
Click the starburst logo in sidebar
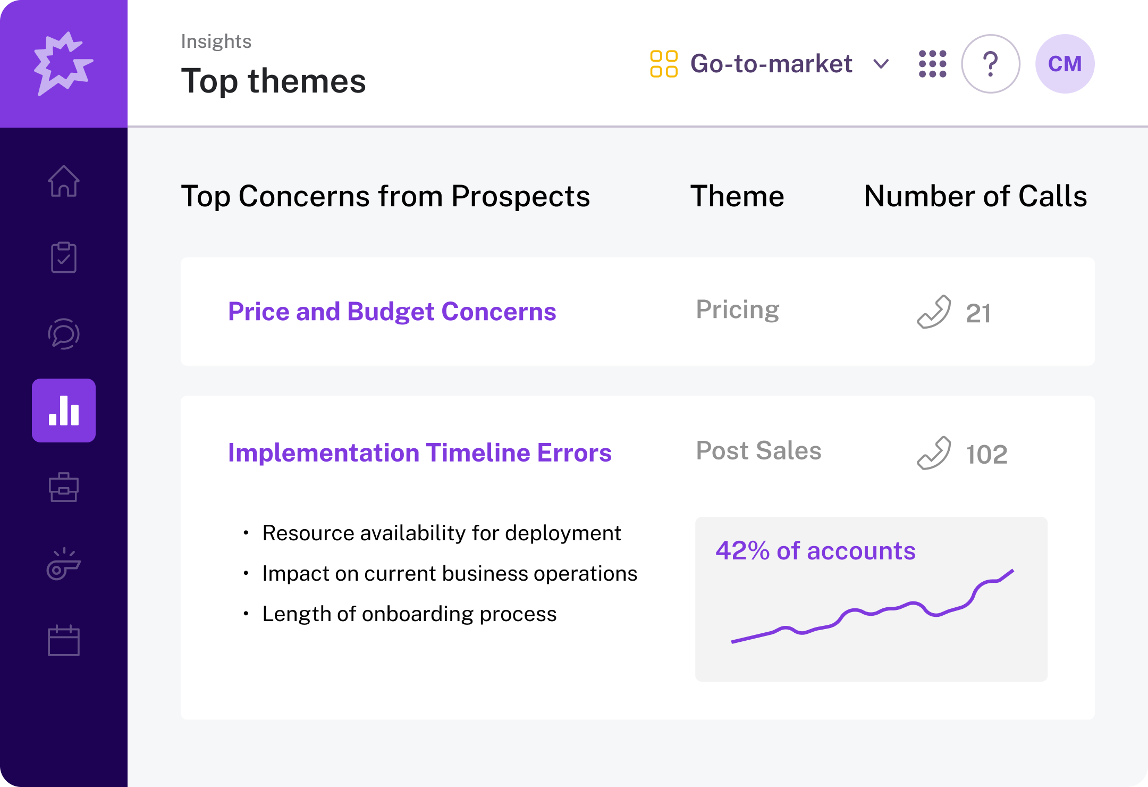(x=63, y=64)
